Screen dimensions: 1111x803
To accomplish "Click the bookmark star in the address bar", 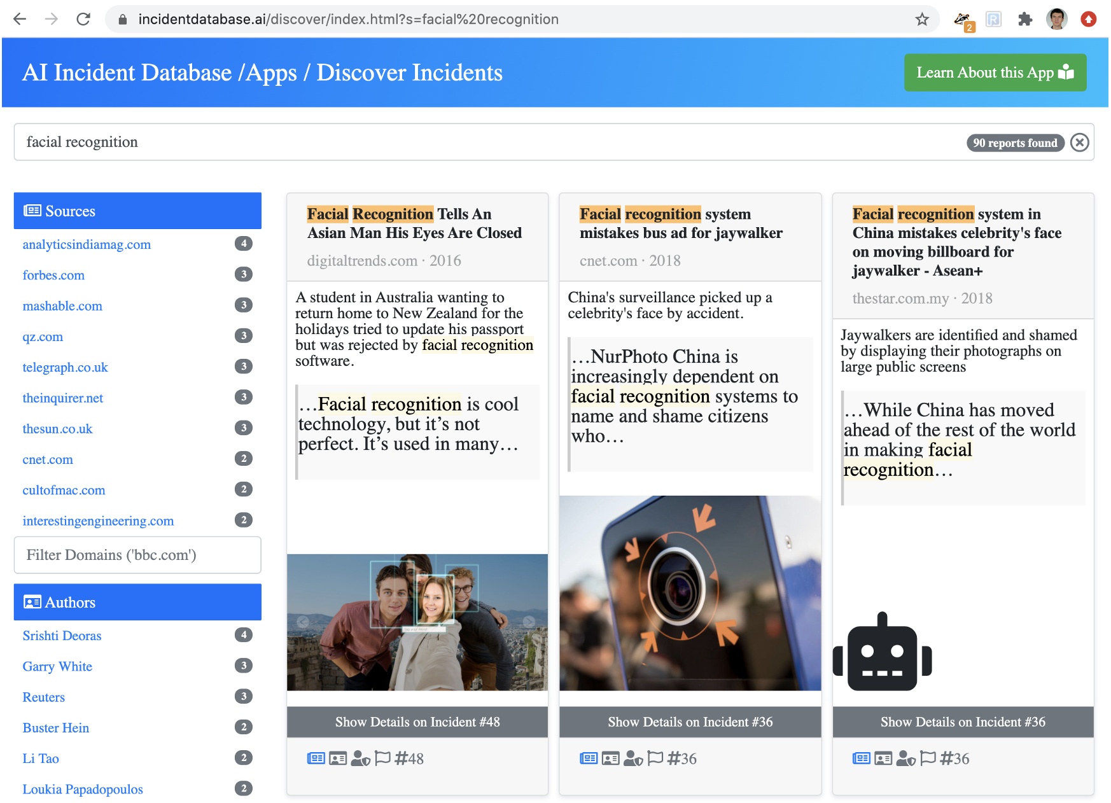I will point(921,19).
